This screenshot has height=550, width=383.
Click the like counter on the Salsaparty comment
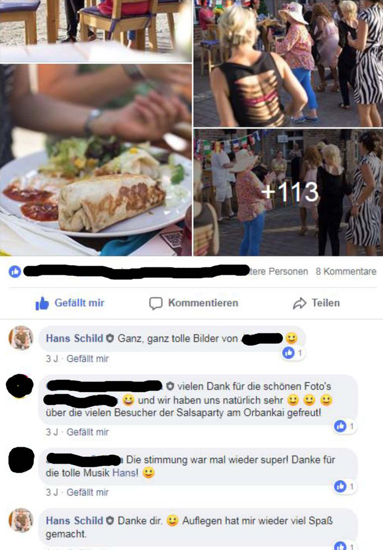click(x=344, y=426)
